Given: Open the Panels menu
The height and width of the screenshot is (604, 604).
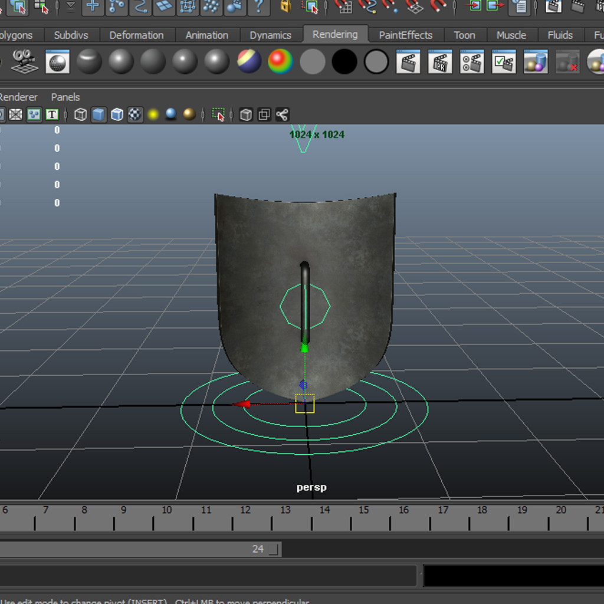Looking at the screenshot, I should click(65, 97).
